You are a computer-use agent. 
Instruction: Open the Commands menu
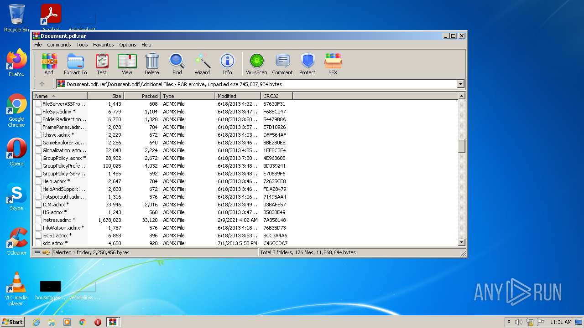[59, 45]
